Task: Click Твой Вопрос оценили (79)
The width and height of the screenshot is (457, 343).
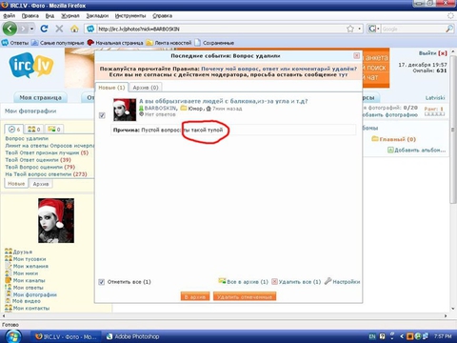Action: coord(40,167)
